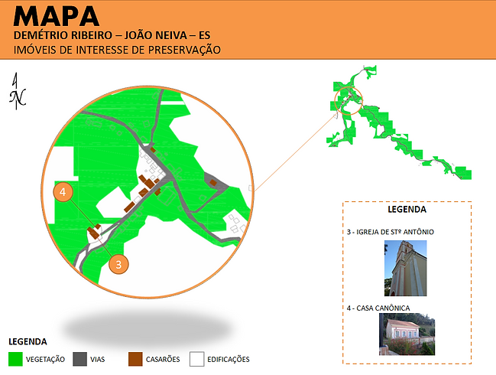Screen dimensions: 496x375
Task: Click the orange marker number 4
Action: pyautogui.click(x=63, y=192)
